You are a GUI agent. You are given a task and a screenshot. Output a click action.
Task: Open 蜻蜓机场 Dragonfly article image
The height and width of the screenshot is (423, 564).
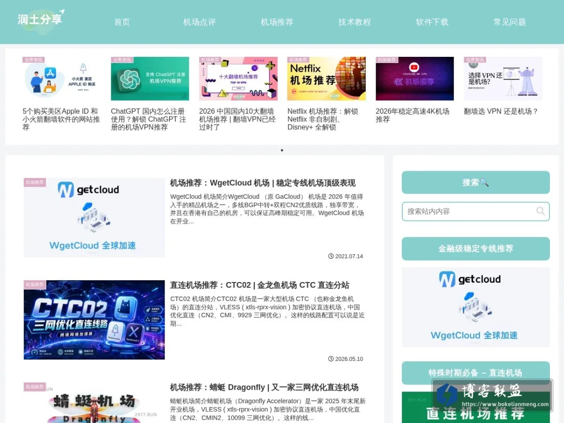click(x=94, y=403)
